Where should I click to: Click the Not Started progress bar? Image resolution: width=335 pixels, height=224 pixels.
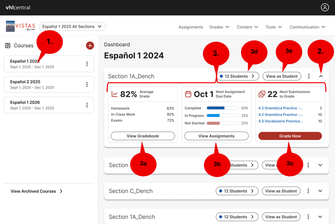tap(223, 123)
